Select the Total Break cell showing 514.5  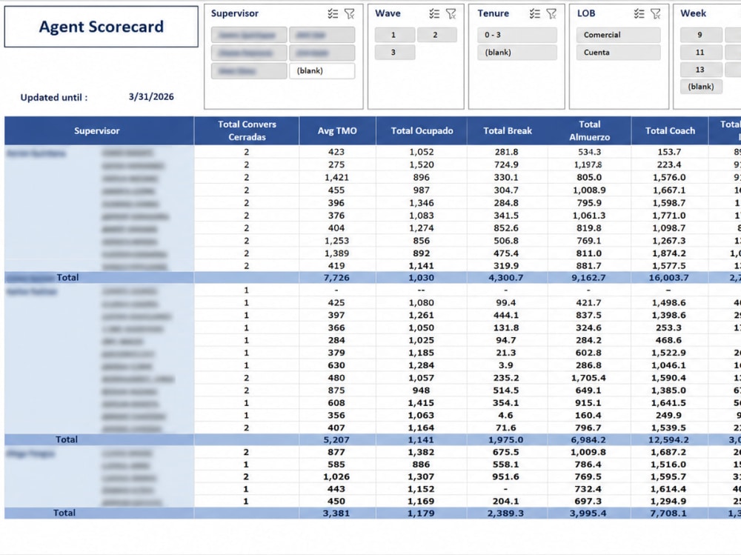506,391
